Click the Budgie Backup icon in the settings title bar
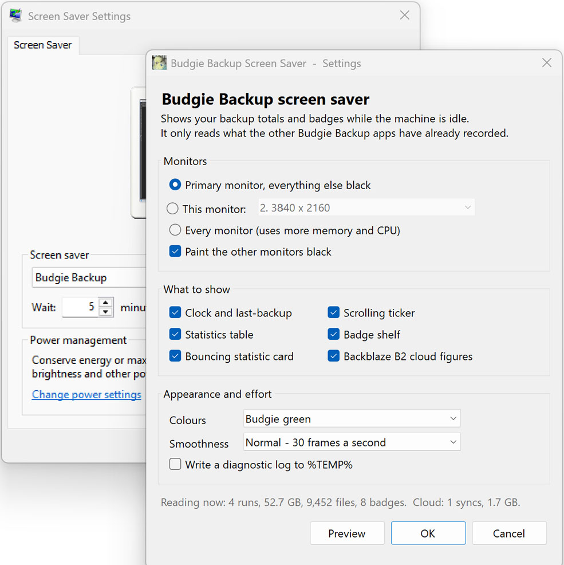Viewport: 564px width, 565px height. [x=159, y=63]
